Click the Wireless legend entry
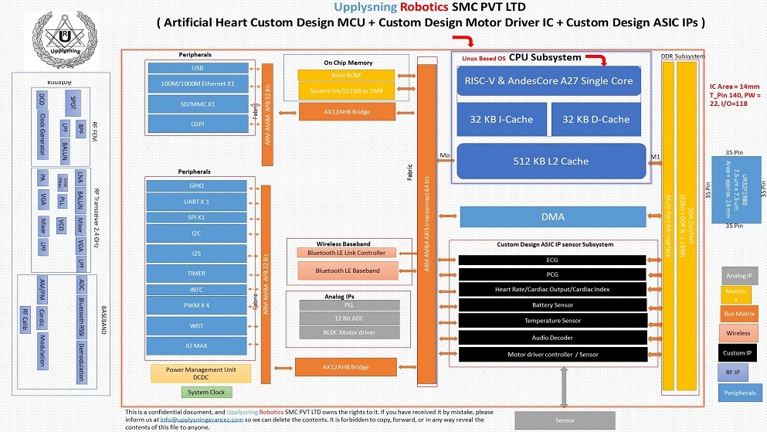 coord(738,333)
